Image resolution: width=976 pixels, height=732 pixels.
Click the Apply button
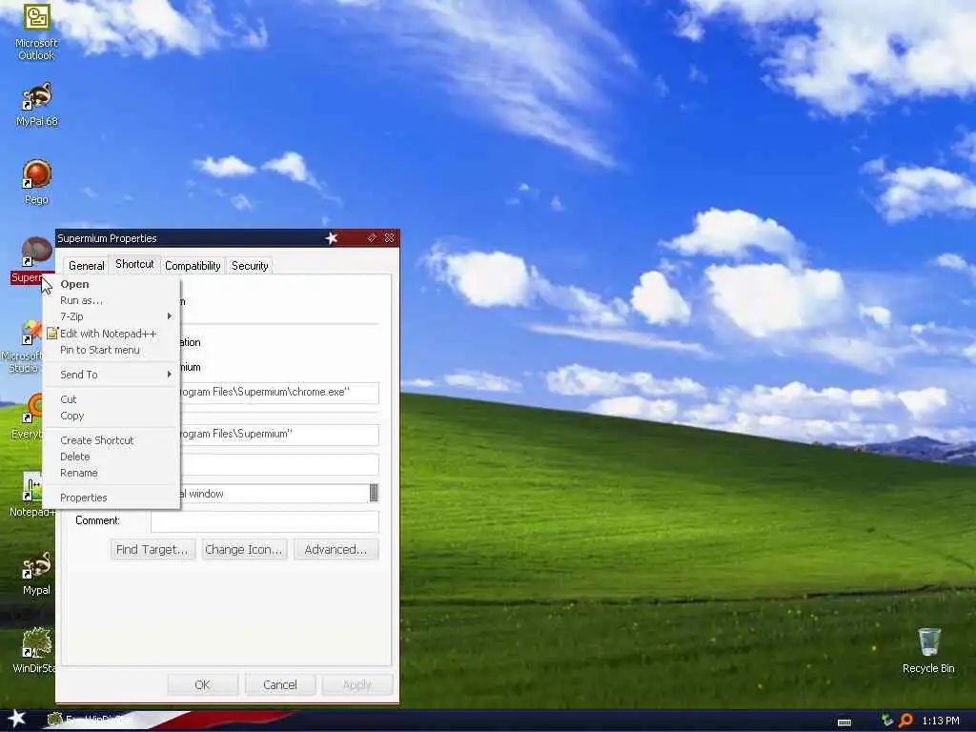(357, 684)
